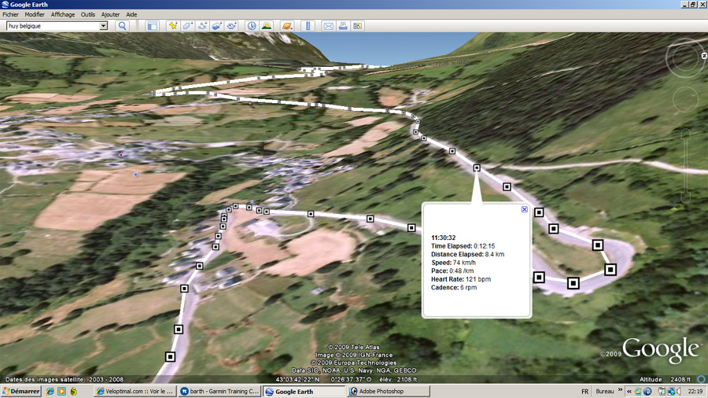The height and width of the screenshot is (398, 708).
Task: Click the Record a Tour icon
Action: coord(232,26)
